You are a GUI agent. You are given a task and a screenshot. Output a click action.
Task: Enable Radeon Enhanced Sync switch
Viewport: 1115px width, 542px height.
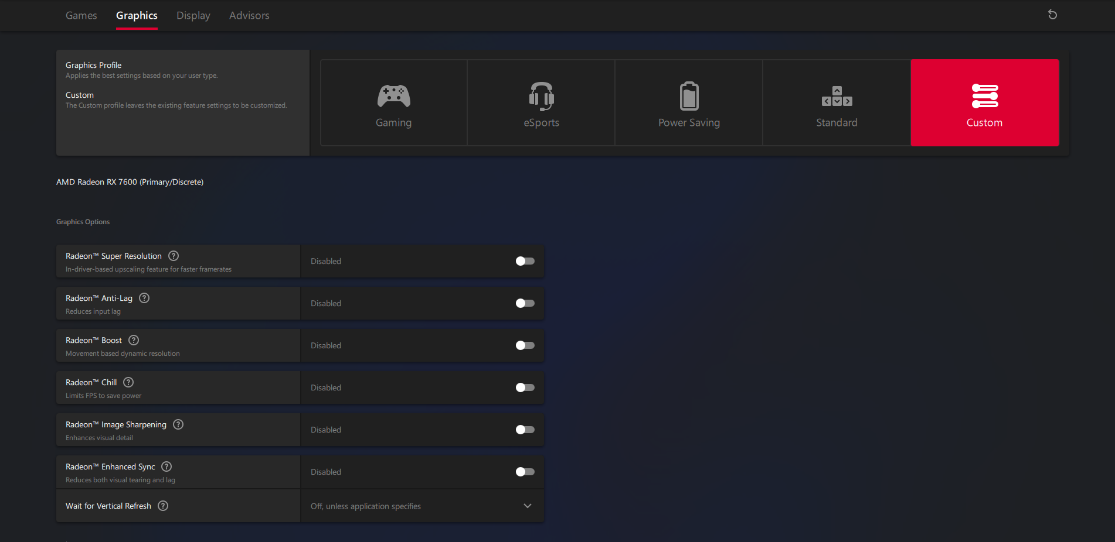(525, 472)
